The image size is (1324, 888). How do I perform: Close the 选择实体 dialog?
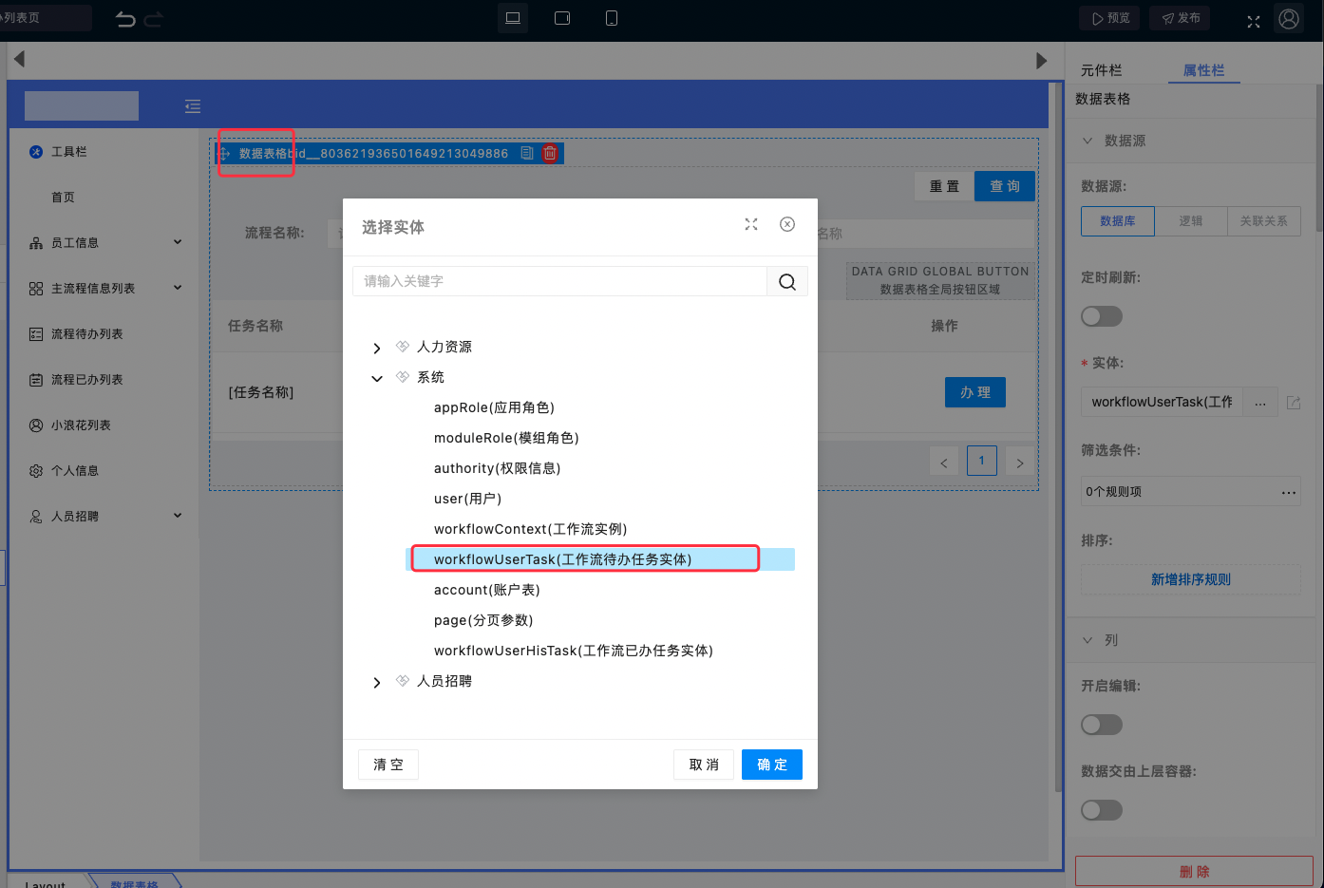787,224
